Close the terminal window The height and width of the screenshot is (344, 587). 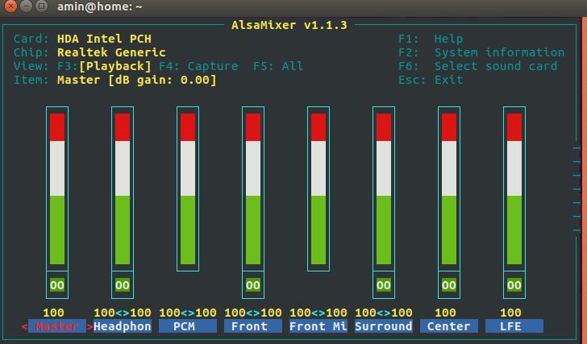coord(10,6)
